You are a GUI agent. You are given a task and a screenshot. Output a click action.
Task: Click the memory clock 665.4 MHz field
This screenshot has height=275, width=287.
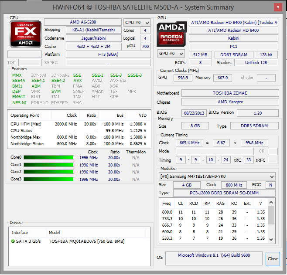coord(189,143)
